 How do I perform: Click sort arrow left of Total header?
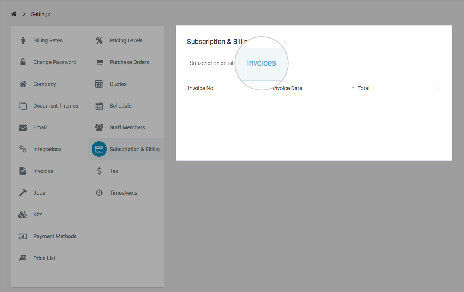(353, 88)
